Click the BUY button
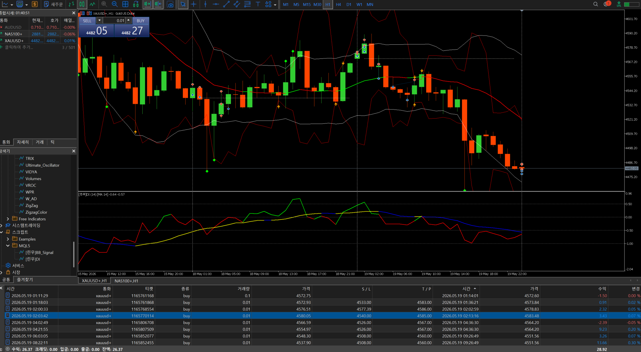 point(141,20)
